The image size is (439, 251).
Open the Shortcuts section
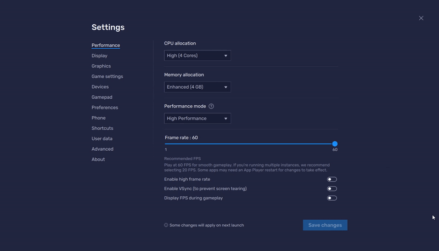pyautogui.click(x=103, y=128)
